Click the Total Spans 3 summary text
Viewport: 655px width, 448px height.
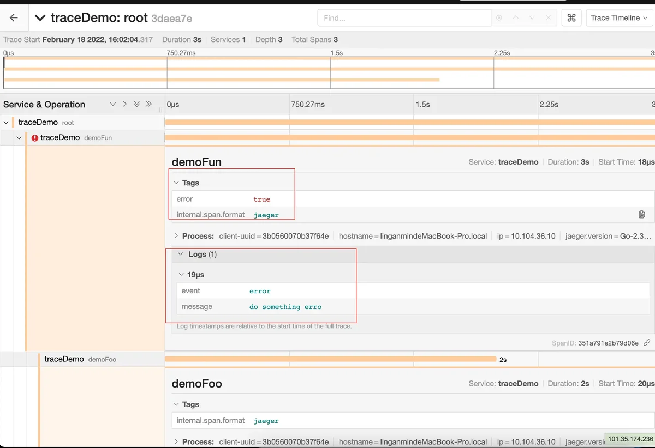tap(314, 40)
